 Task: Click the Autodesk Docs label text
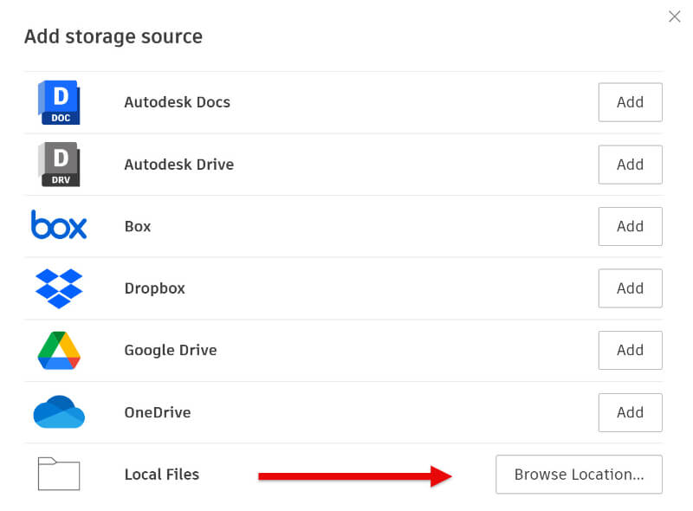[x=177, y=102]
